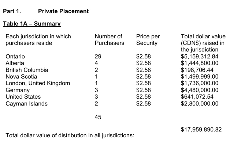Select the total purchasers value 45
The width and height of the screenshot is (234, 149).
(x=98, y=117)
